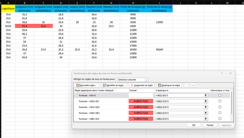This screenshot has height=138, width=244.
Task: Toggle Interrompre si Vrai for rule =$D2=$E2
Action: (x=220, y=113)
